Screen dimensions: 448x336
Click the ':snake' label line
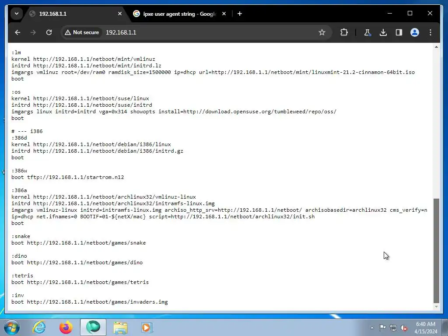tap(21, 237)
